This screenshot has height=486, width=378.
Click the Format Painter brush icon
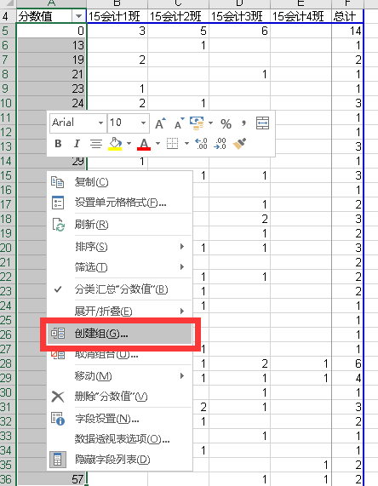[x=239, y=144]
